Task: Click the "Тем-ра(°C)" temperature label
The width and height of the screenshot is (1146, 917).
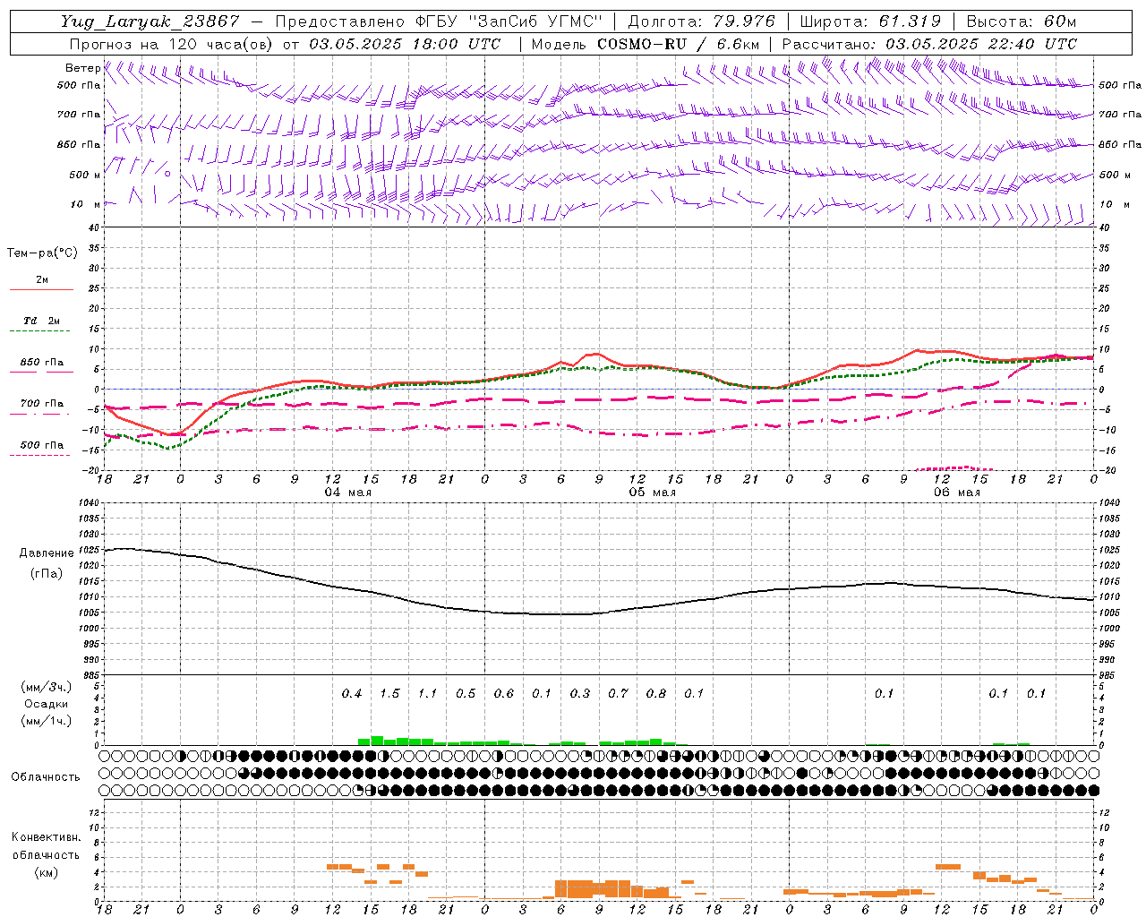Action: (42, 253)
